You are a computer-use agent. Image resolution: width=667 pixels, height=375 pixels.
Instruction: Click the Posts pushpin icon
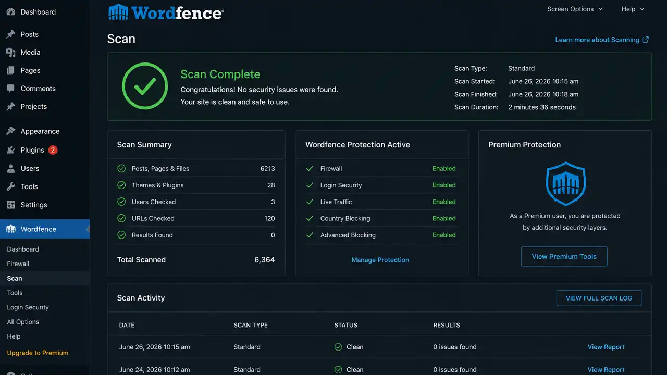pyautogui.click(x=10, y=34)
